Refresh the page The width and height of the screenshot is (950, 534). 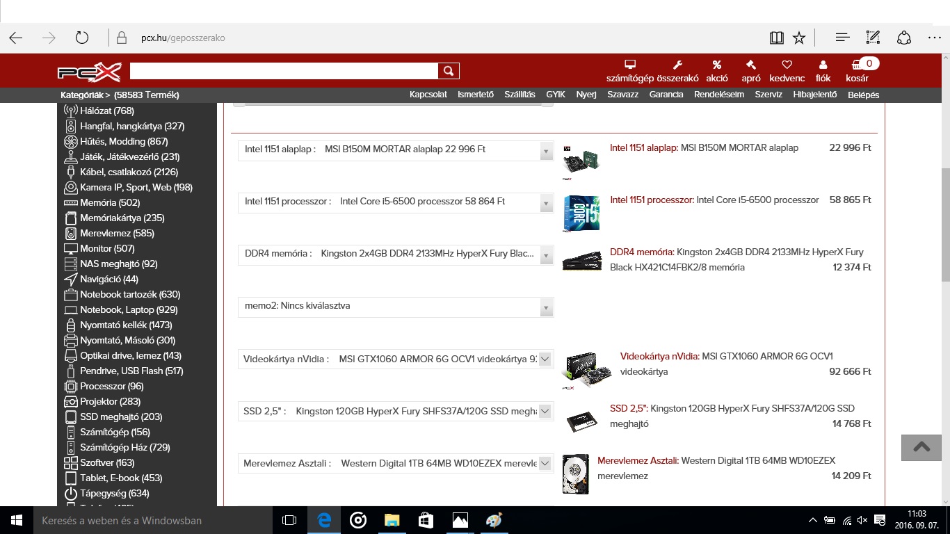tap(81, 38)
